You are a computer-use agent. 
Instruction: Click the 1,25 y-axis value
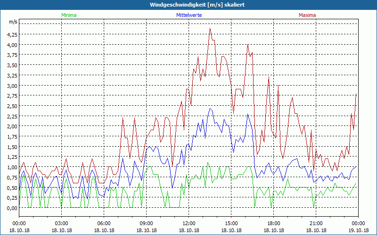pyautogui.click(x=12, y=157)
